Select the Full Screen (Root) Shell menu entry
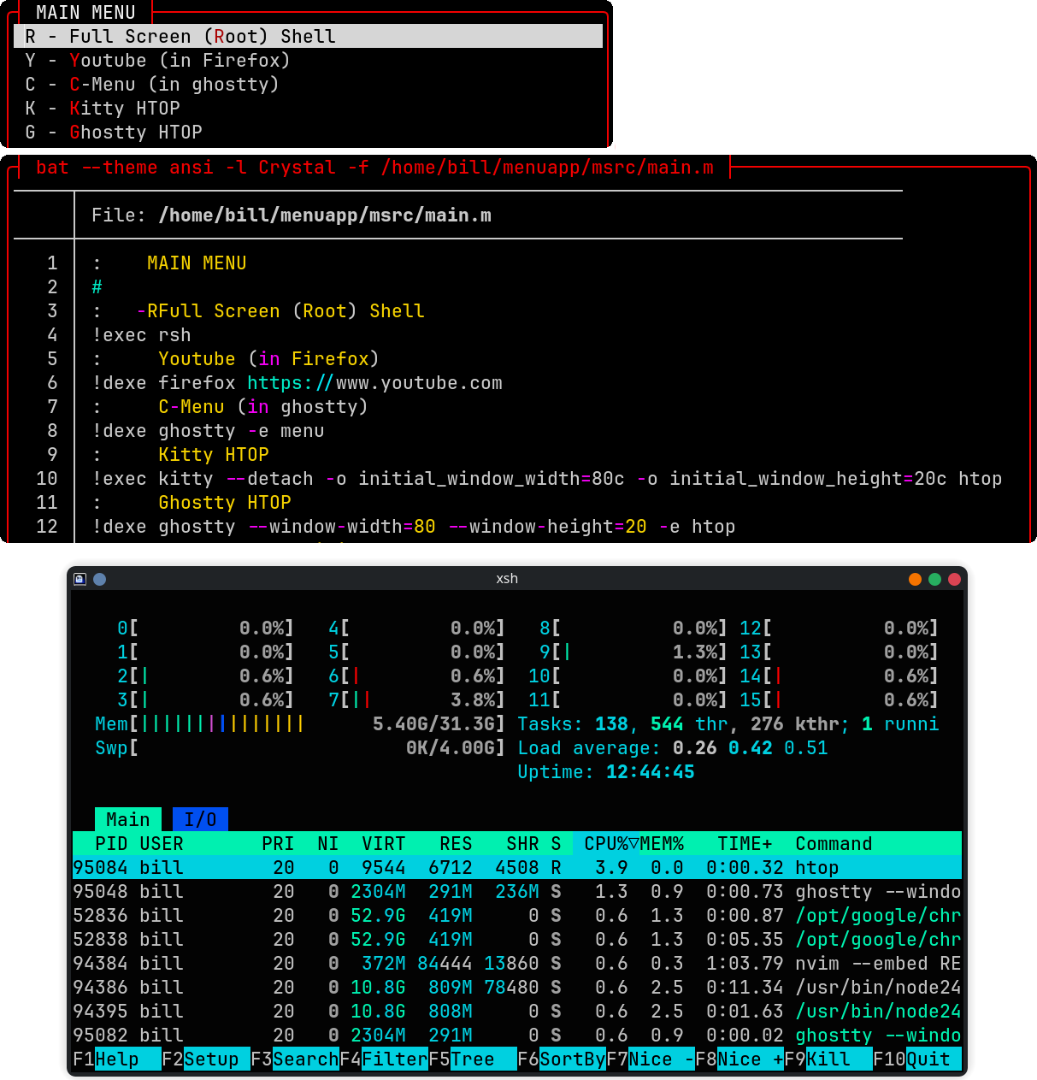Viewport: 1037px width, 1080px height. pyautogui.click(x=309, y=36)
